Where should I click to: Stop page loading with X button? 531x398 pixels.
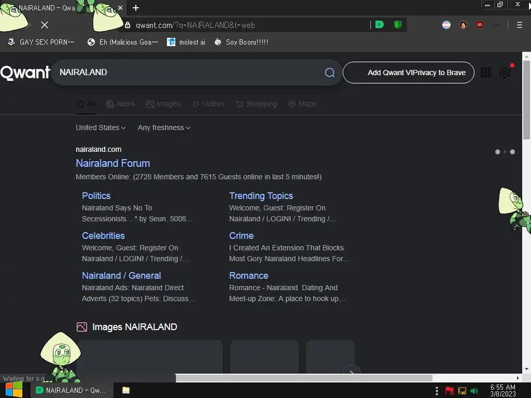point(45,25)
